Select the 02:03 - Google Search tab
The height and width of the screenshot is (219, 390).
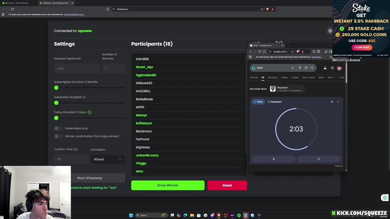point(266,46)
